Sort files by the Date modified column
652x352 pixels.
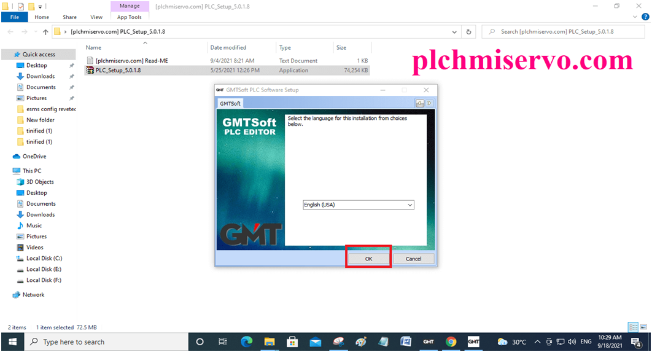pyautogui.click(x=228, y=47)
